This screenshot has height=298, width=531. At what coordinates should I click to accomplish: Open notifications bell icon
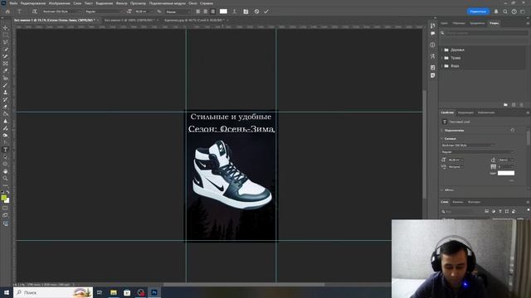point(496,12)
